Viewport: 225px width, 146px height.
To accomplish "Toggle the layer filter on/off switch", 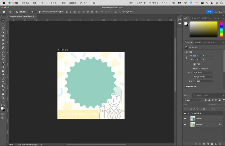I will click(224, 100).
